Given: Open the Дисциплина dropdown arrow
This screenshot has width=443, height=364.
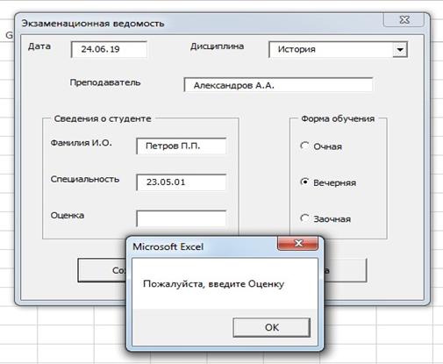Looking at the screenshot, I should tap(400, 49).
